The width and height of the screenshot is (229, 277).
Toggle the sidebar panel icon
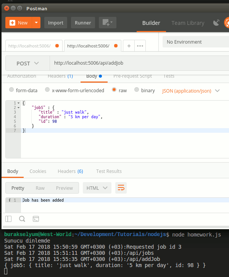coord(8,219)
